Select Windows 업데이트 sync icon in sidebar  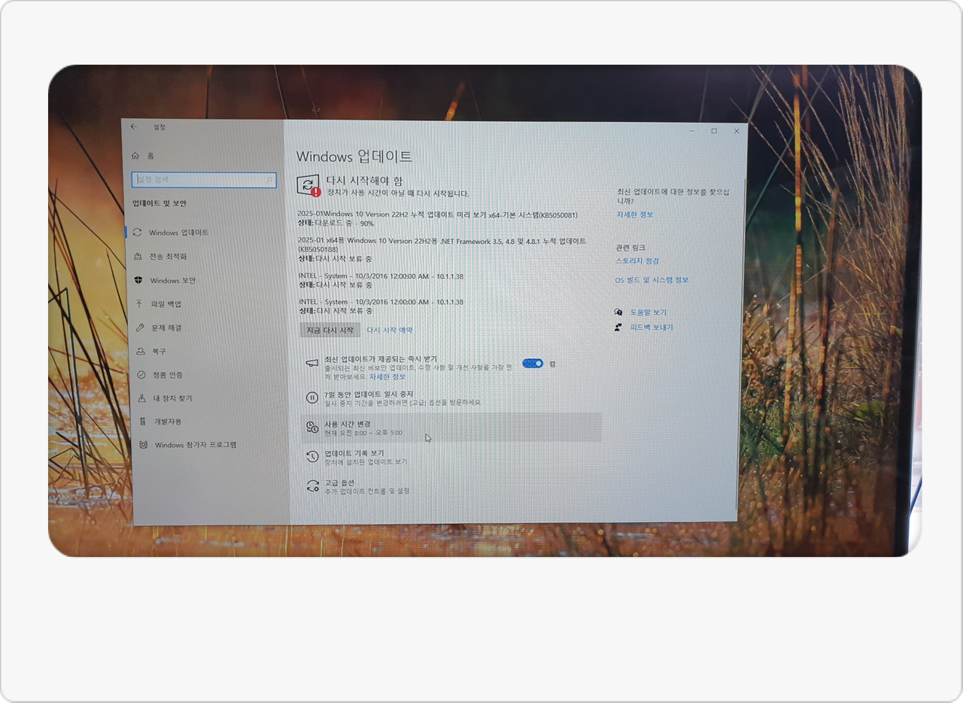click(137, 233)
